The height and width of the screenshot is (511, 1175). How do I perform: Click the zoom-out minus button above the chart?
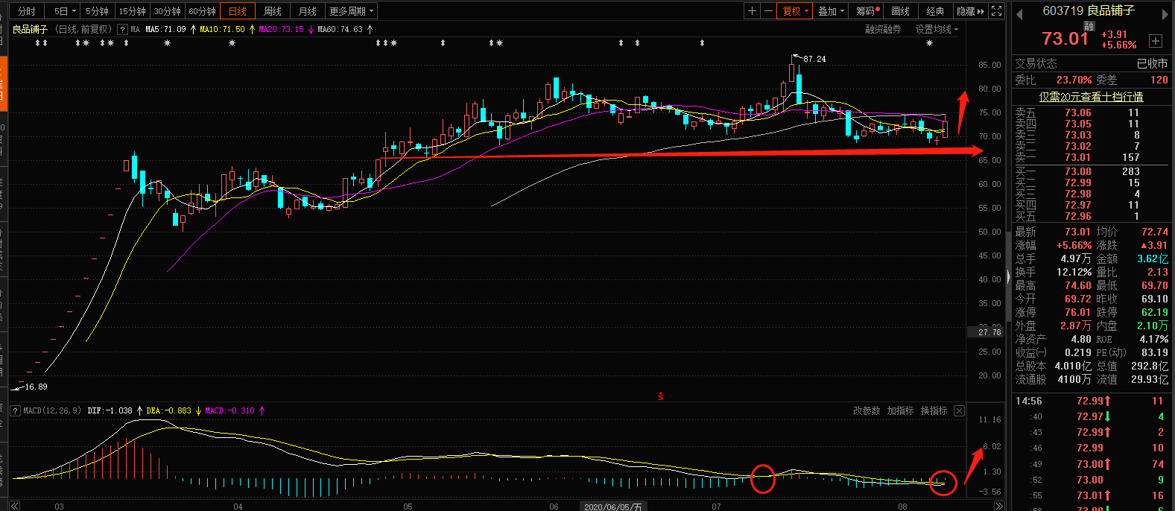768,11
